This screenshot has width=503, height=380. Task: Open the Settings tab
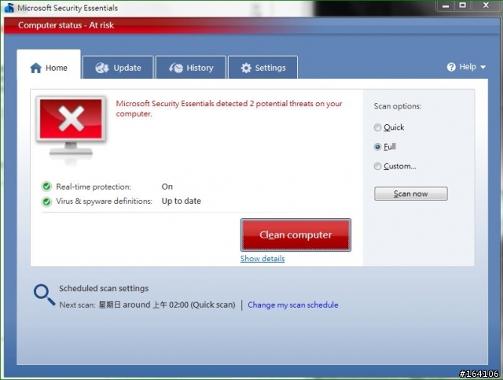pyautogui.click(x=263, y=68)
